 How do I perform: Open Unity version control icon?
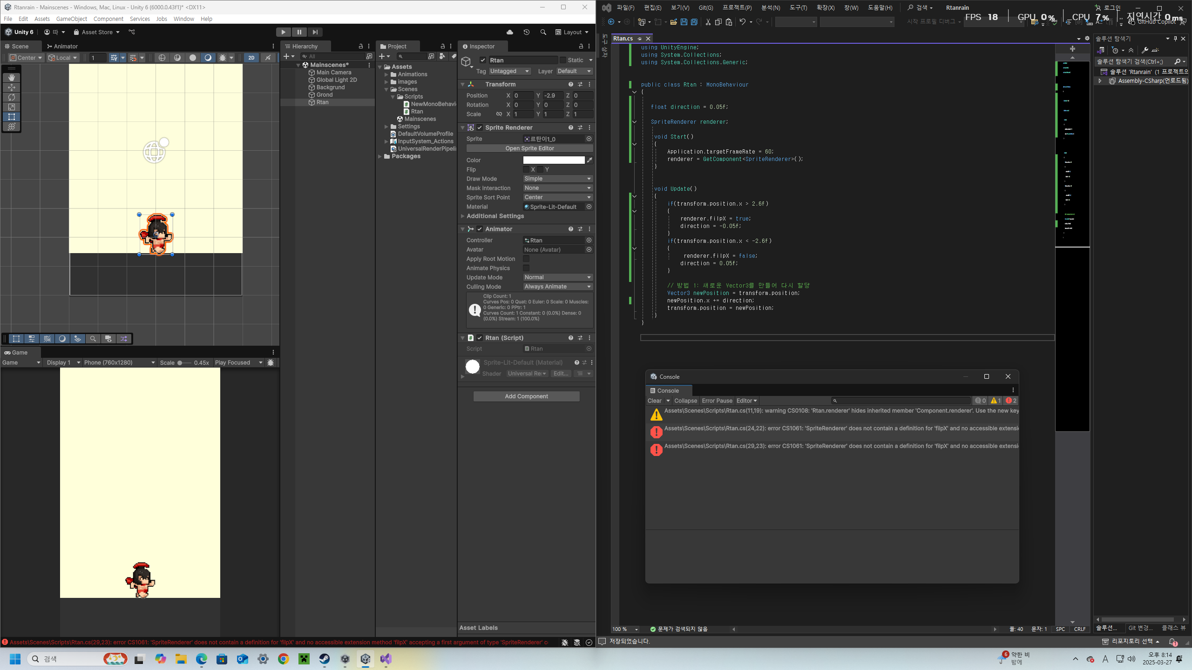pyautogui.click(x=132, y=32)
